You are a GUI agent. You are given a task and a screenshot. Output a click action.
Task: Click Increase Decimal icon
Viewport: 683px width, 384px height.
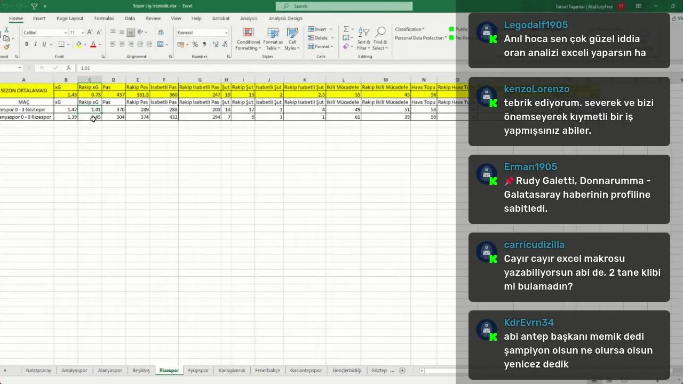[215, 44]
